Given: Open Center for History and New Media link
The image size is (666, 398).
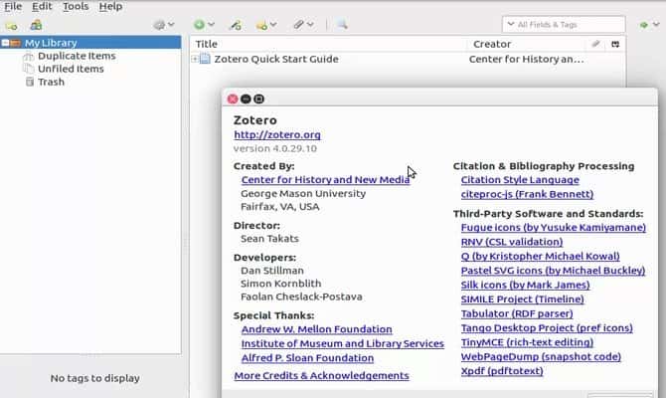Looking at the screenshot, I should pyautogui.click(x=325, y=180).
